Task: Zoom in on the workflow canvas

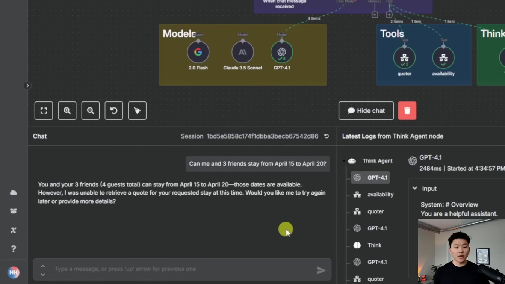Action: [67, 111]
